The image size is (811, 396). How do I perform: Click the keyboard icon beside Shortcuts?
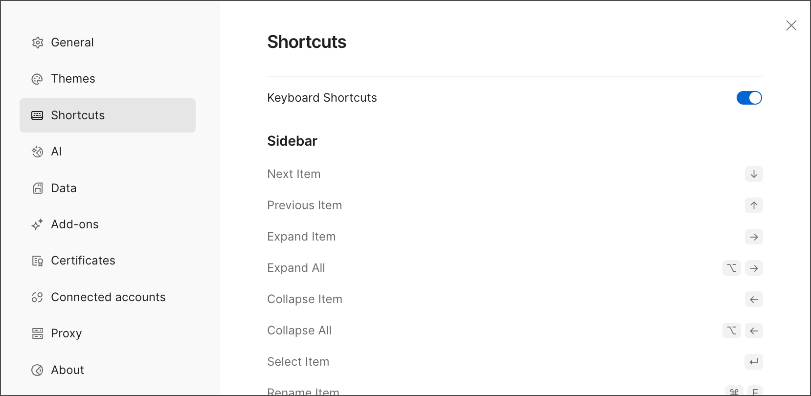[x=37, y=115]
